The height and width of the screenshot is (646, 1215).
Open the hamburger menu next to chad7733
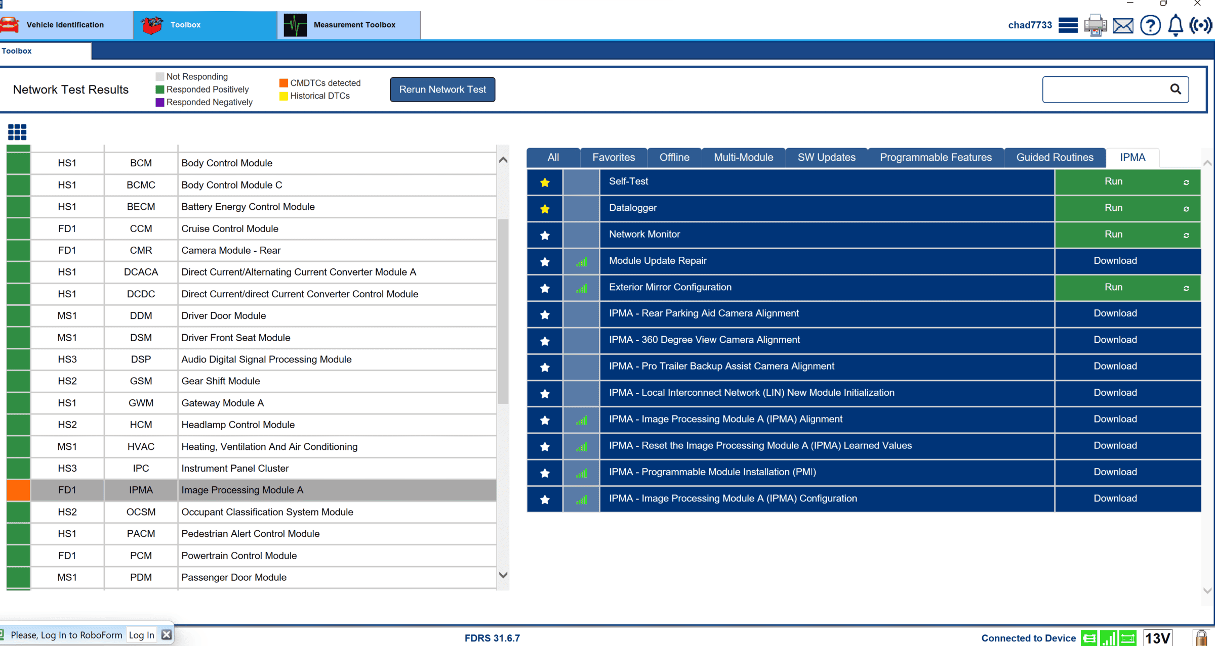pyautogui.click(x=1068, y=25)
